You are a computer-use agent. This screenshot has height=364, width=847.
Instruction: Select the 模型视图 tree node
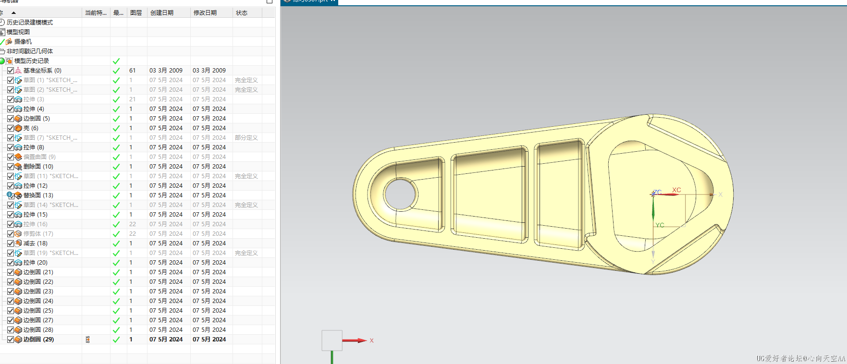pos(18,32)
